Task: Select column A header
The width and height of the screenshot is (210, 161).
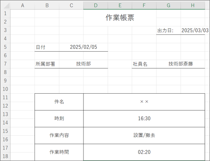Action: [22, 5]
